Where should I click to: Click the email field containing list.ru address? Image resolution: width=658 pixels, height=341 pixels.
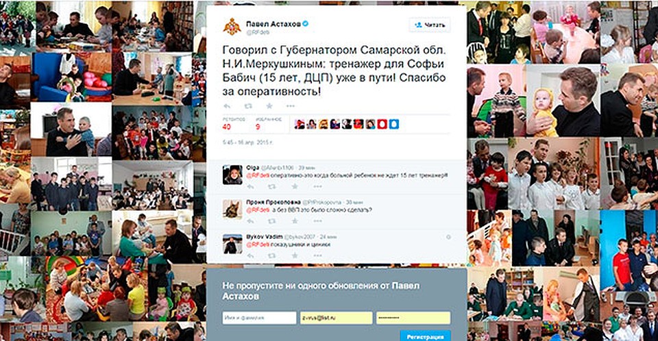click(336, 318)
